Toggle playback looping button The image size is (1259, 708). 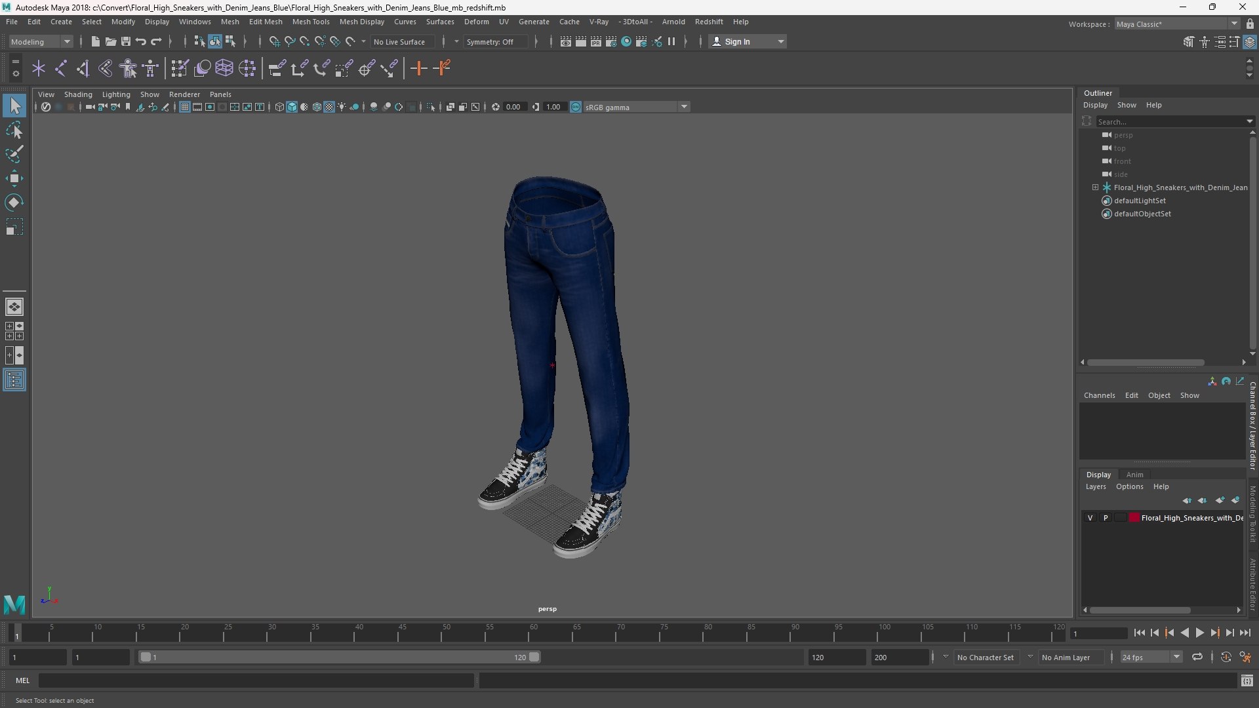pyautogui.click(x=1197, y=657)
